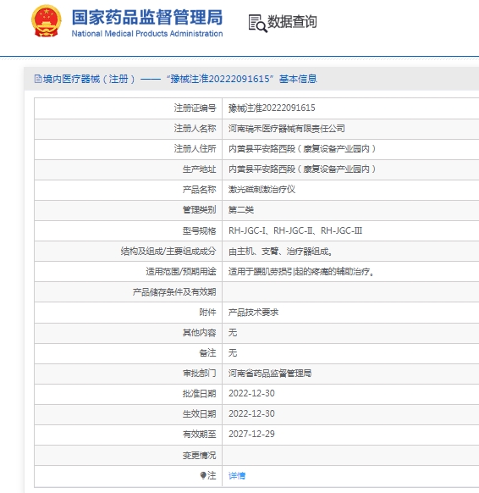Viewport: 479px width, 493px height.
Task: Click 适用于腰肌劳损引起的疼痛的辅助治疗 text
Action: 301,271
